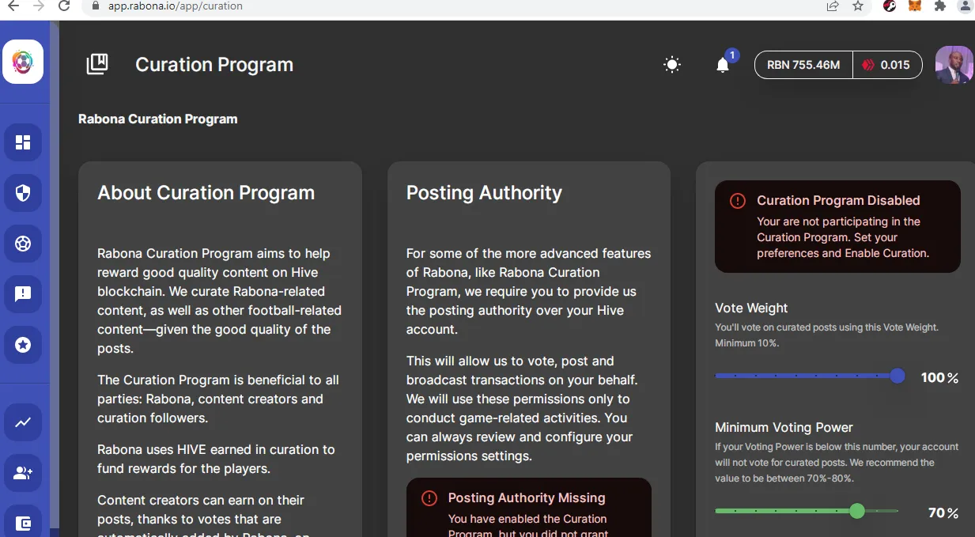Open the shield club icon in sidebar

tap(23, 193)
